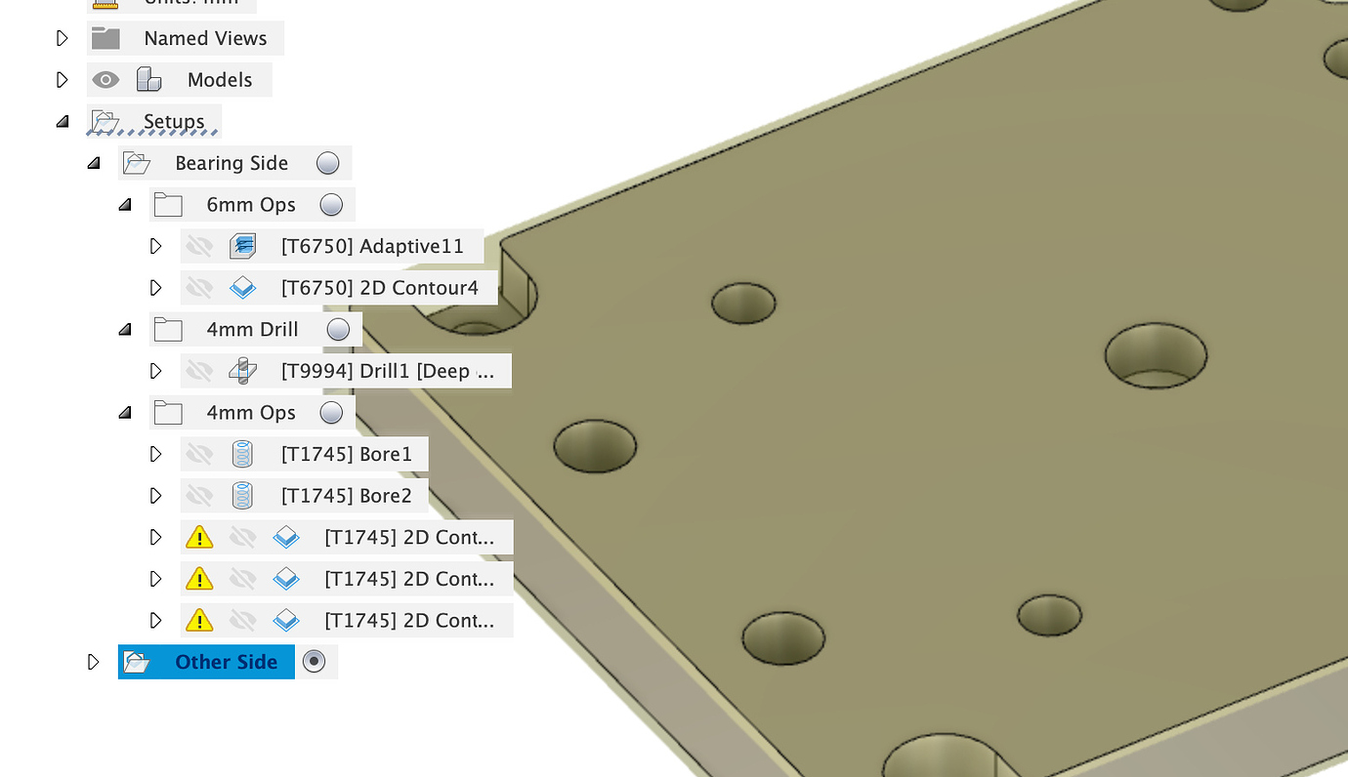The width and height of the screenshot is (1348, 777).
Task: Click the Units ruler icon
Action: tap(105, 4)
